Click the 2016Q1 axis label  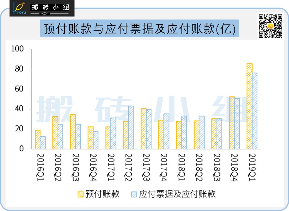[x=40, y=167]
